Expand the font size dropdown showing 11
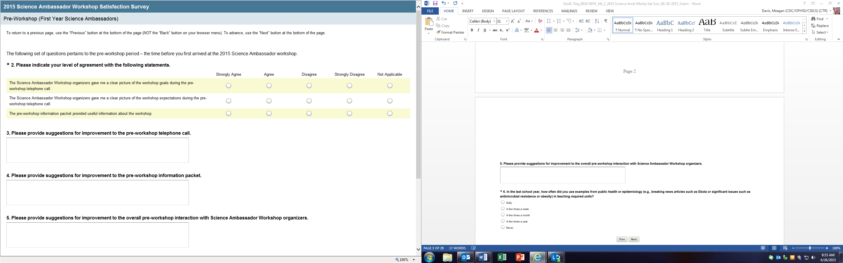 tap(507, 21)
